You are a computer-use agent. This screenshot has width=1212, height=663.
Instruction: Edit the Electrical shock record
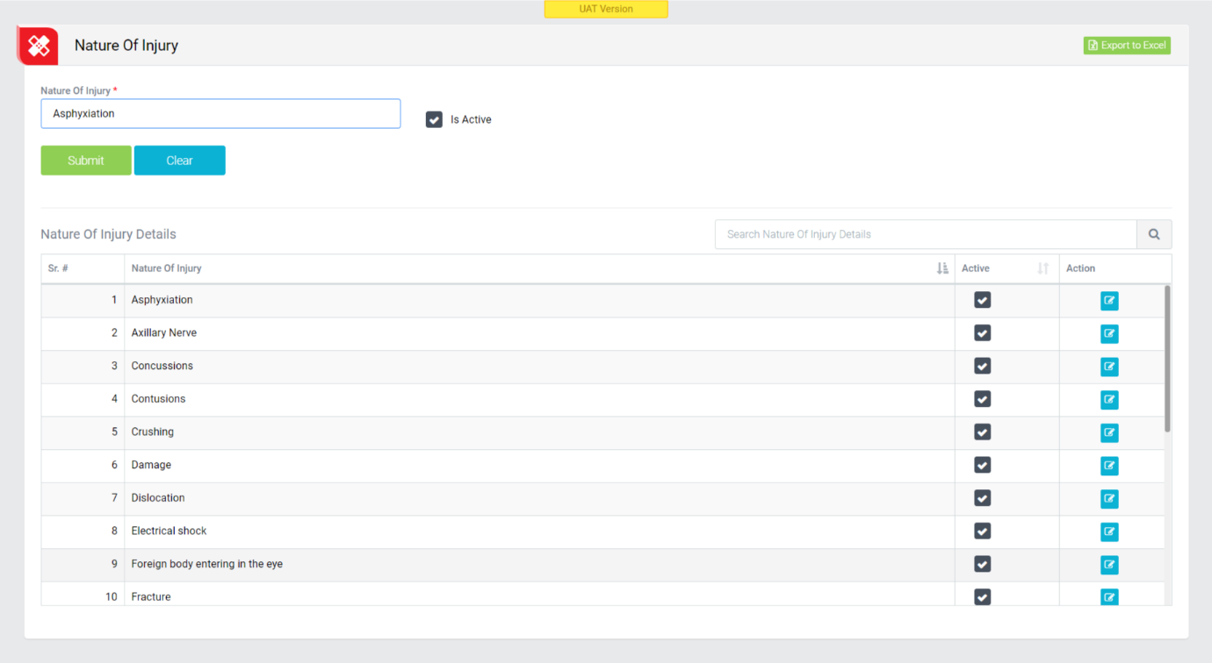coord(1109,531)
